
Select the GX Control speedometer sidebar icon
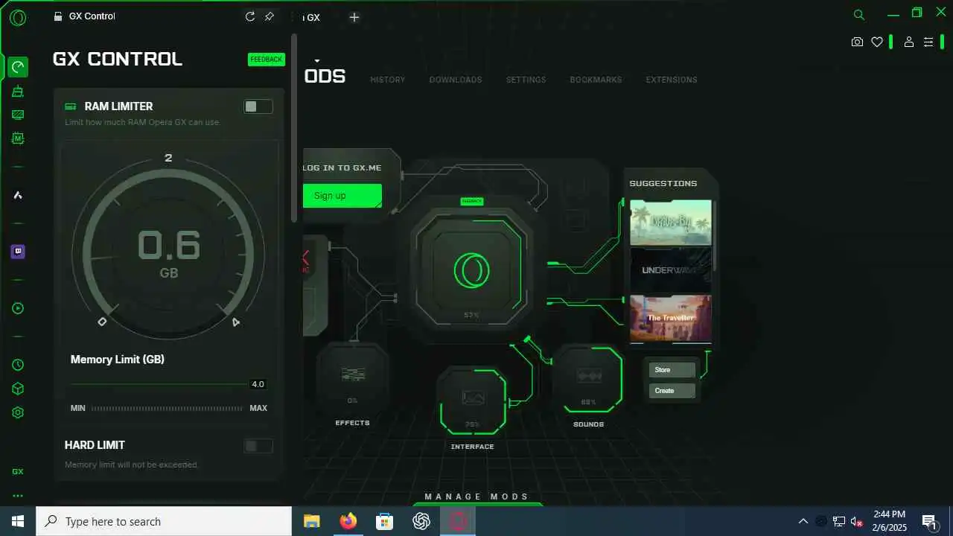point(18,68)
